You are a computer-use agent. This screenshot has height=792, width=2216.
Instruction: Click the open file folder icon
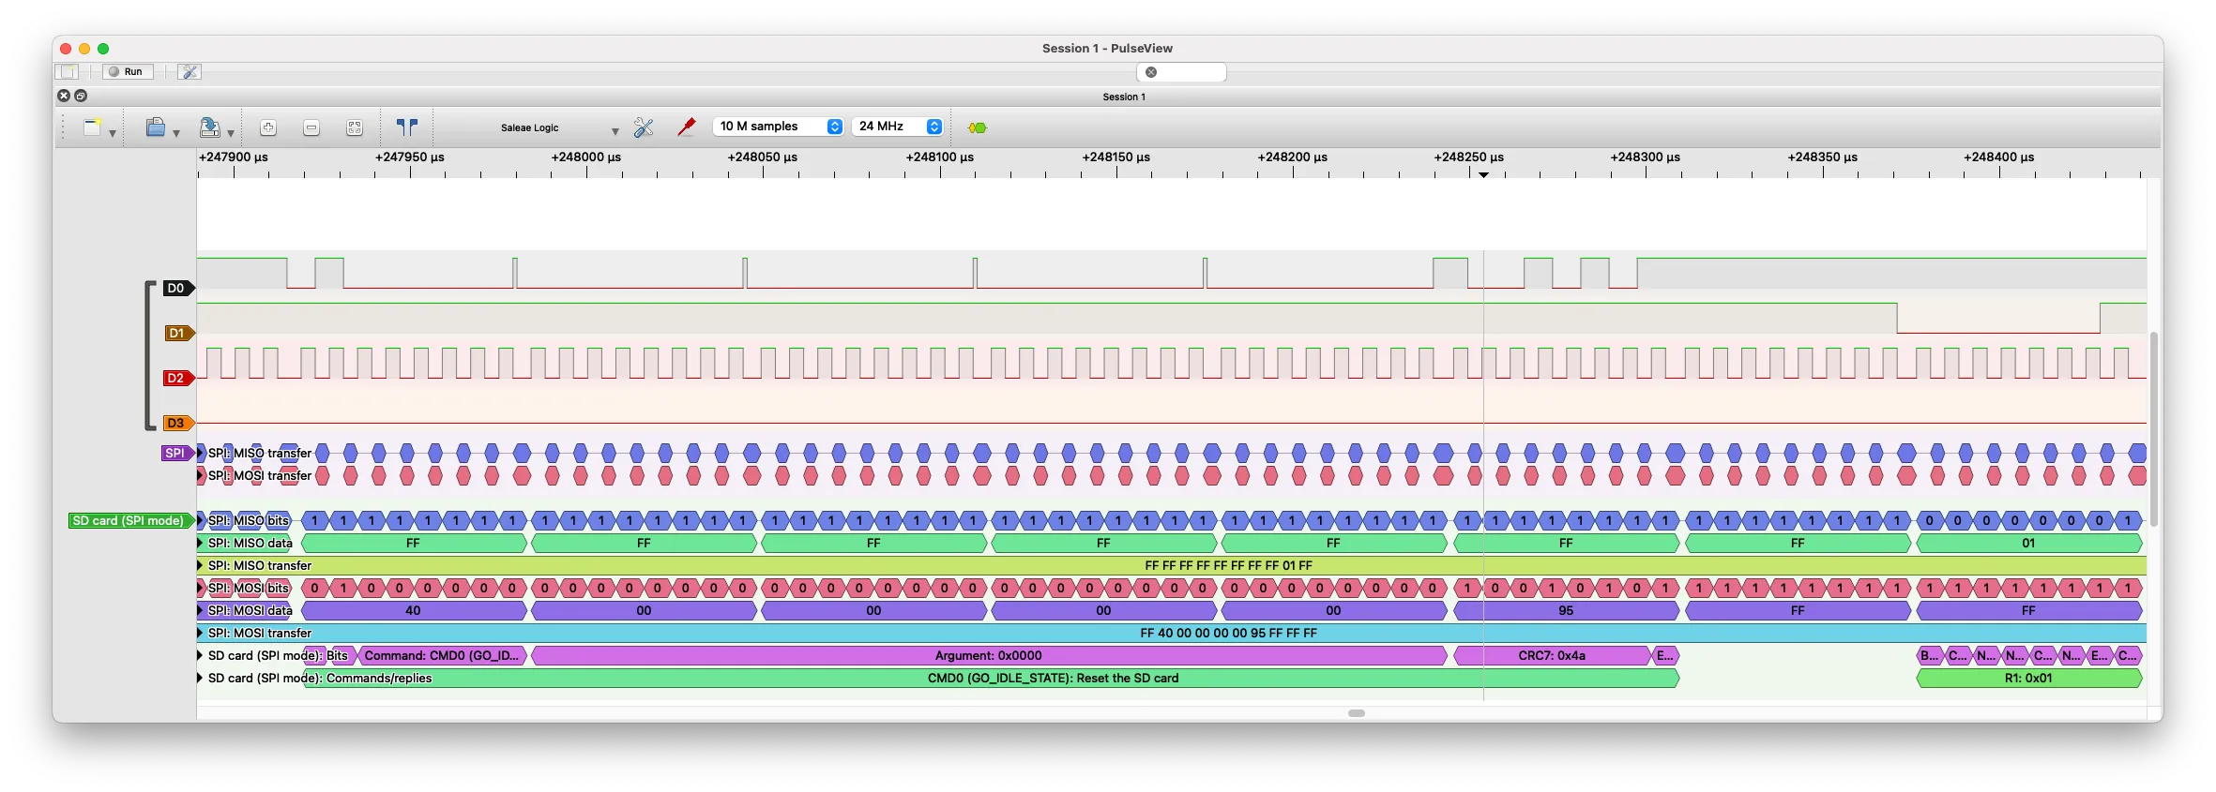(x=156, y=127)
